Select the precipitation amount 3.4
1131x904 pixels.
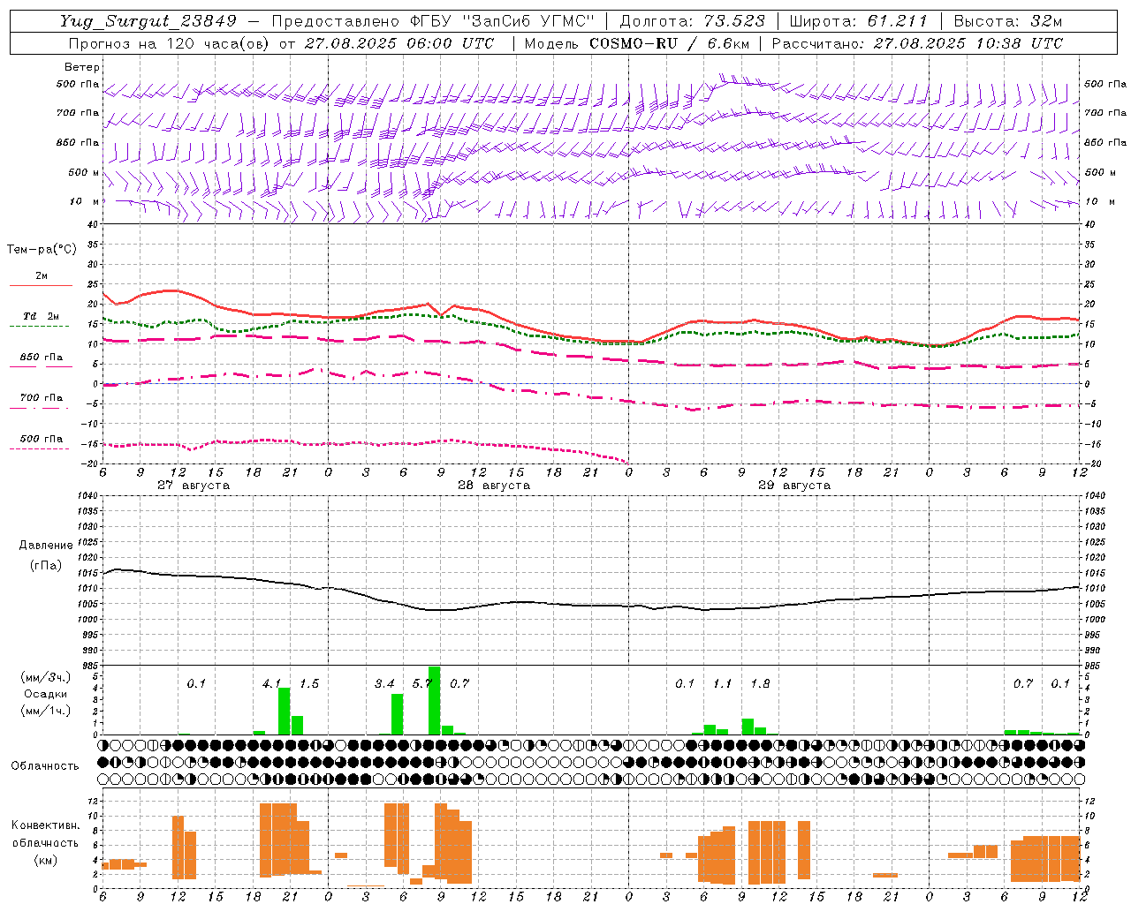pos(384,684)
